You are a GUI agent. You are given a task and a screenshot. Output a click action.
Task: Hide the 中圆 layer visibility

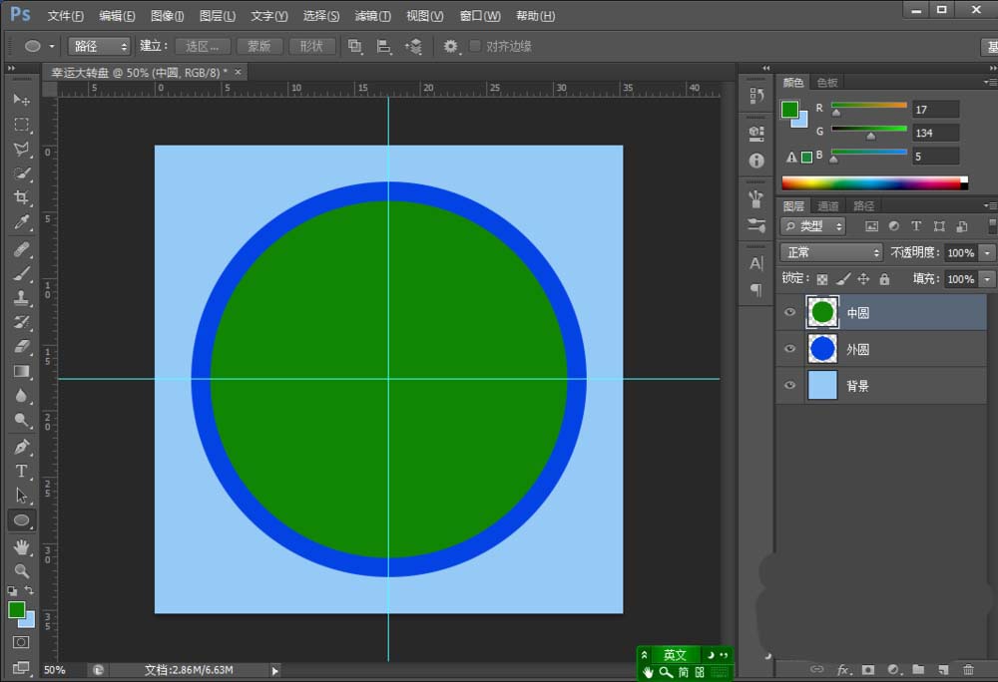tap(789, 312)
